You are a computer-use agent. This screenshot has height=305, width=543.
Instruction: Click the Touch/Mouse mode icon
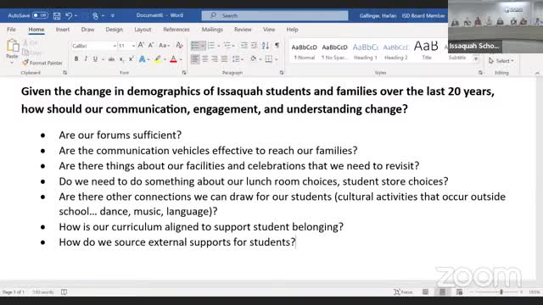95,15
